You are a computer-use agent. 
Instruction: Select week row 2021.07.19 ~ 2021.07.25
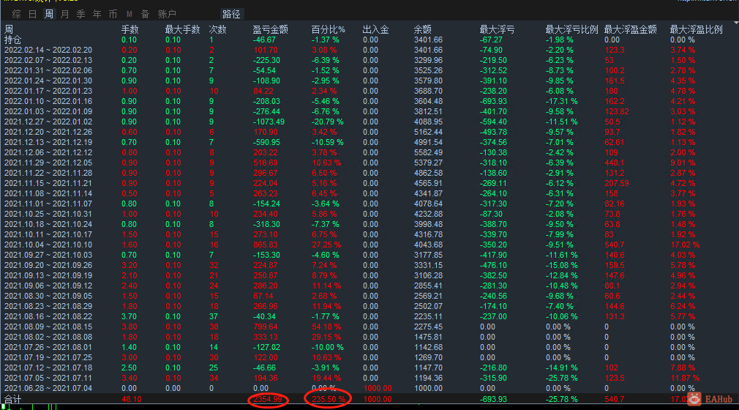pos(369,357)
